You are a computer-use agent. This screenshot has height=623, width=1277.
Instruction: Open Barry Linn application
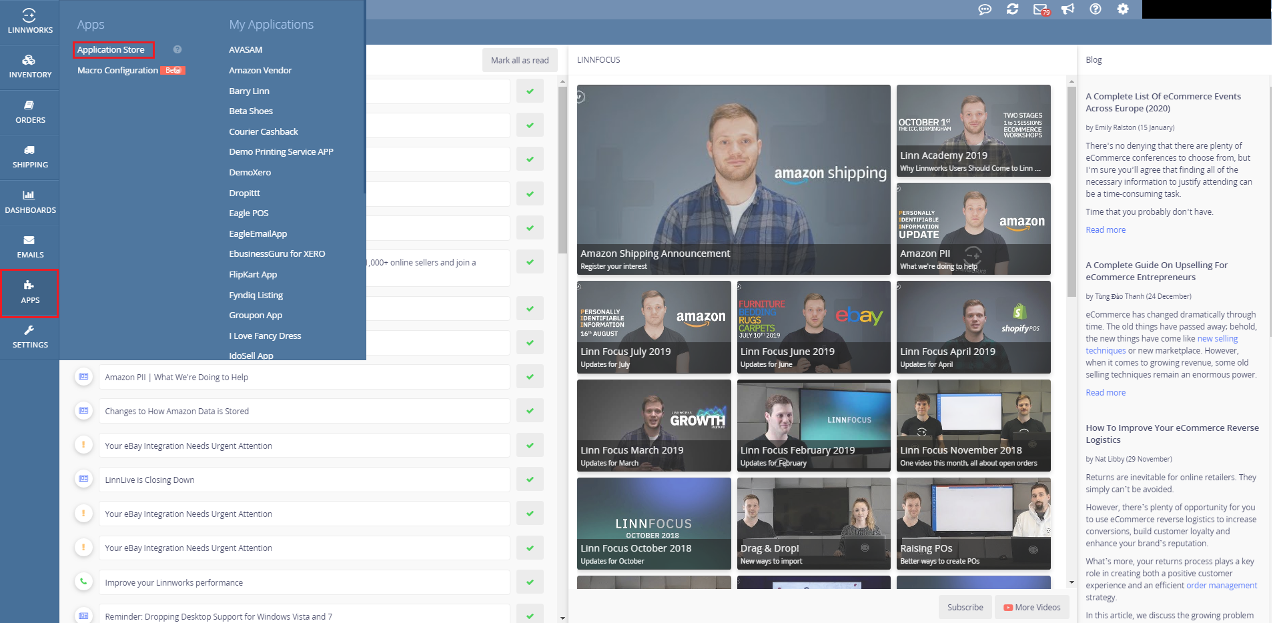249,91
